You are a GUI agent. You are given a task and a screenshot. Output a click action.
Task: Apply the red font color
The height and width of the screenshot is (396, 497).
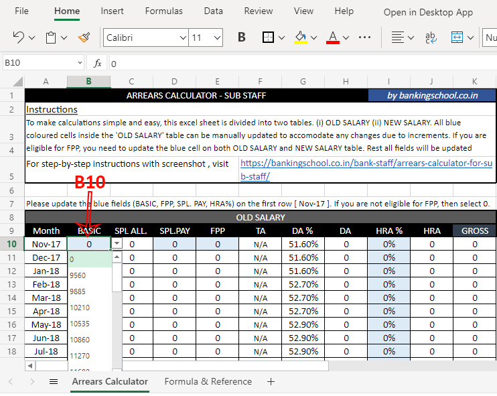tap(333, 38)
